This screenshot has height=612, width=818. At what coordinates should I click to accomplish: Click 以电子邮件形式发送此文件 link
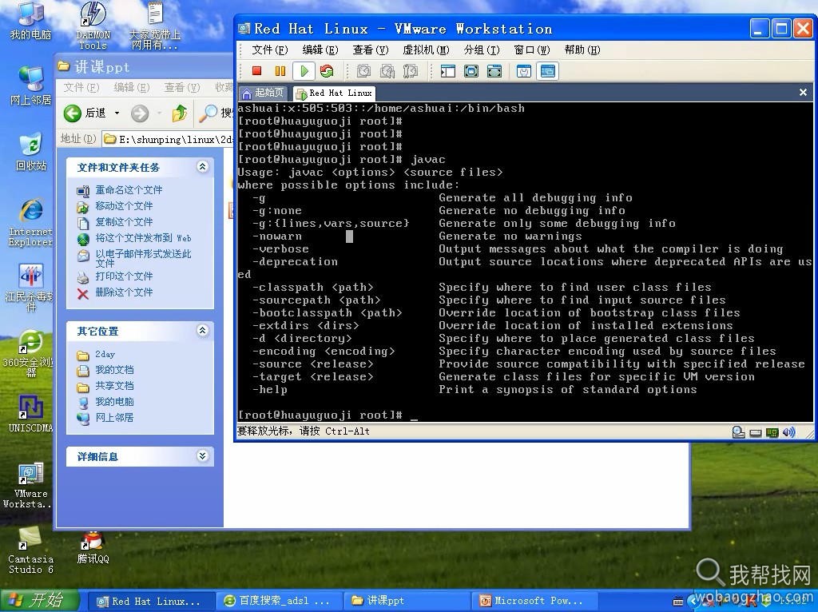[144, 258]
